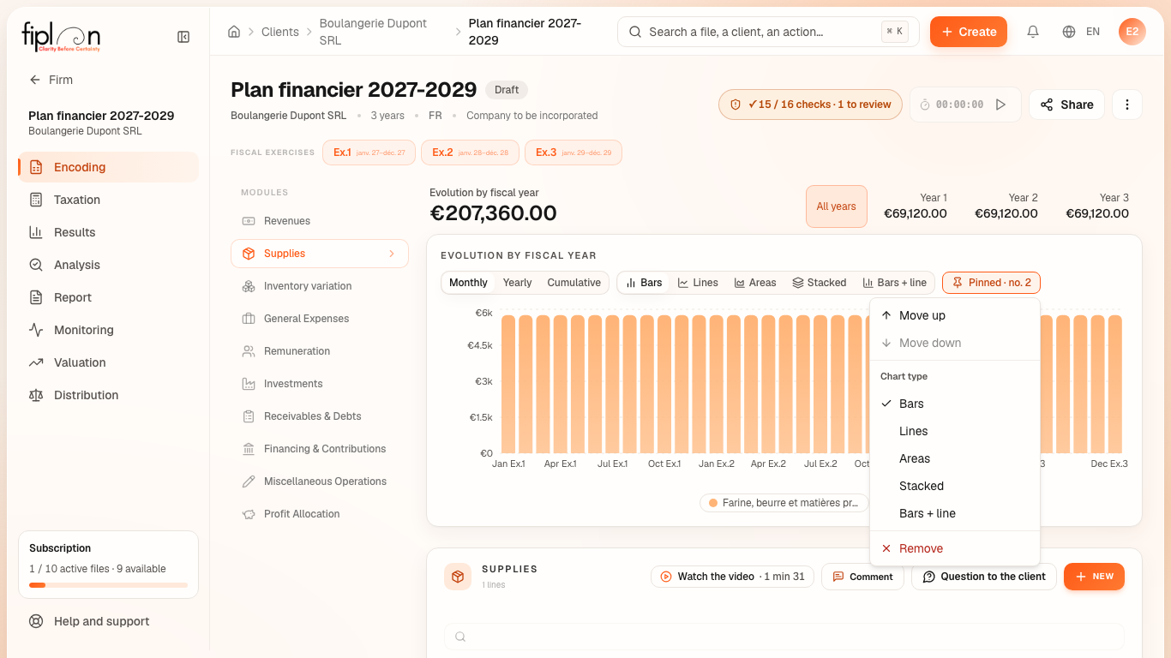The image size is (1171, 658).
Task: Open notifications bell
Action: (x=1033, y=32)
